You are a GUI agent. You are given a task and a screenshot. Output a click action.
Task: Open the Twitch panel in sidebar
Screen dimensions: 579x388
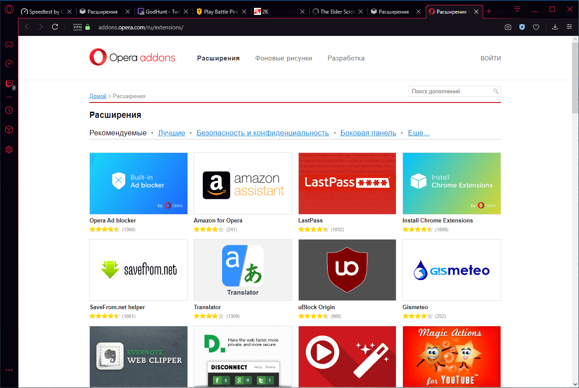point(9,84)
